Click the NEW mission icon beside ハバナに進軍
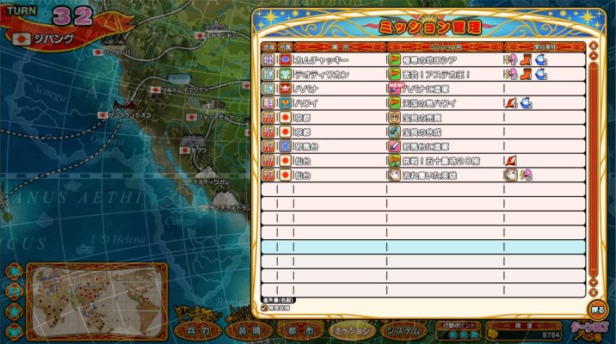 pos(394,89)
